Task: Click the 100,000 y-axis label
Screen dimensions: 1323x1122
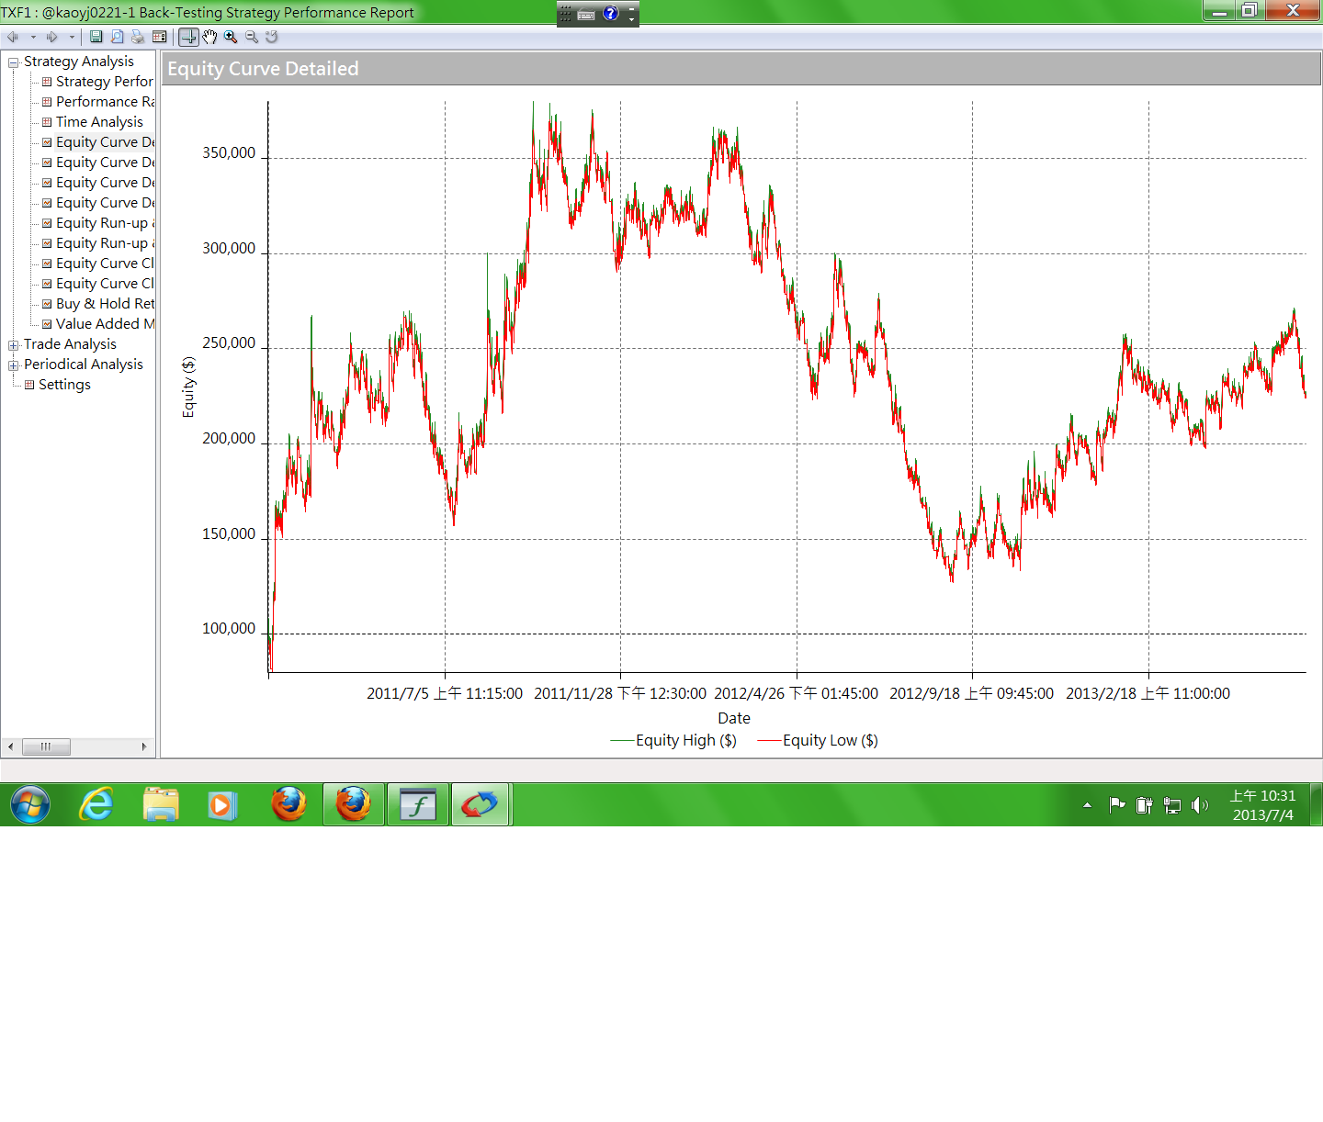Action: tap(229, 629)
